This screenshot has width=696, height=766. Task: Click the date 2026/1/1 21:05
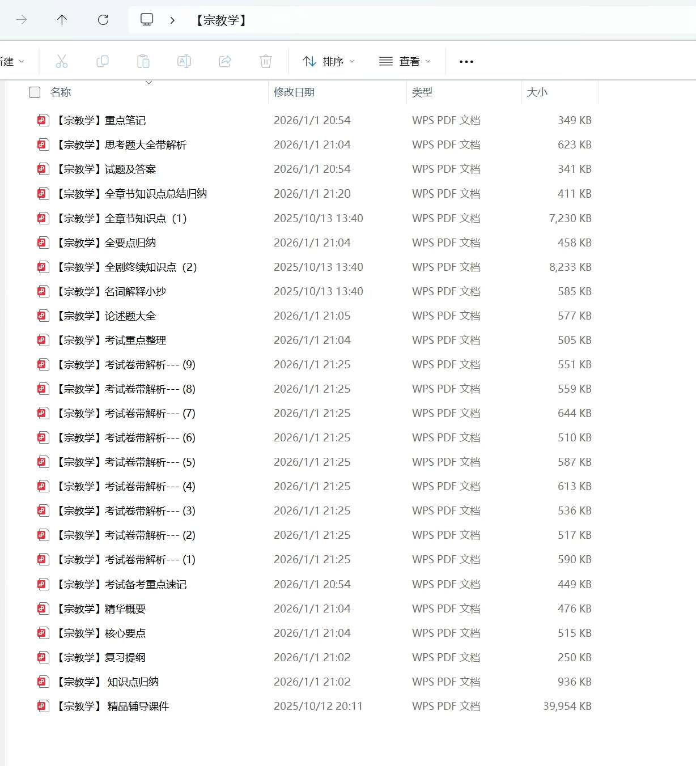[312, 316]
